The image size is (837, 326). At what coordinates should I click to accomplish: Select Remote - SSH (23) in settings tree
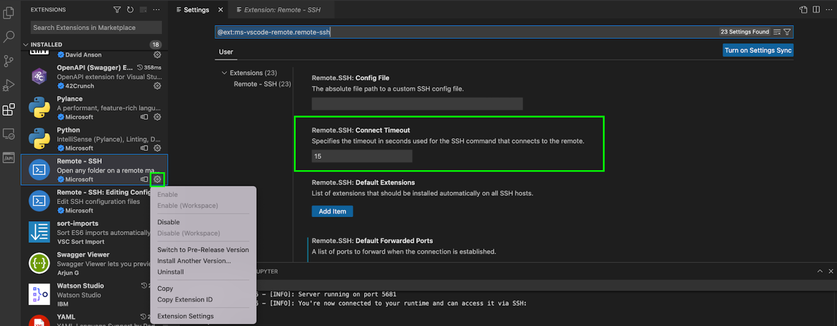point(262,84)
